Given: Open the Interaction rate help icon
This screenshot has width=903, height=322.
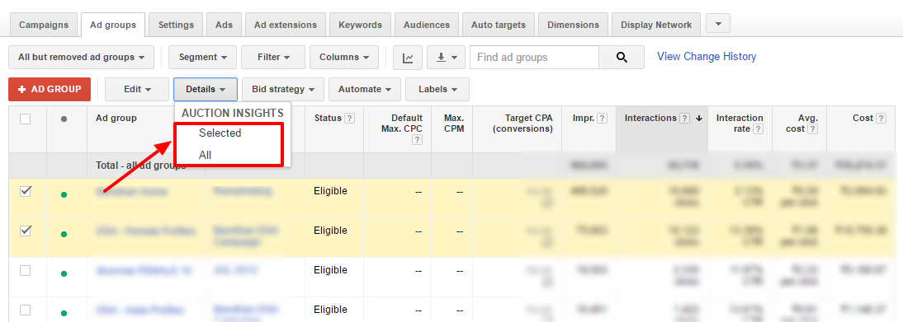Looking at the screenshot, I should coord(759,129).
